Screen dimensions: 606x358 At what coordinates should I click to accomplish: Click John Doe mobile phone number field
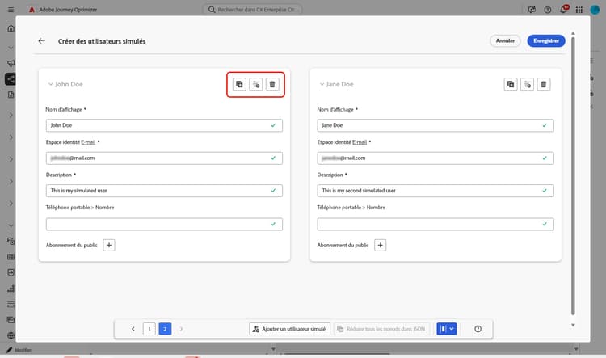[x=164, y=224]
